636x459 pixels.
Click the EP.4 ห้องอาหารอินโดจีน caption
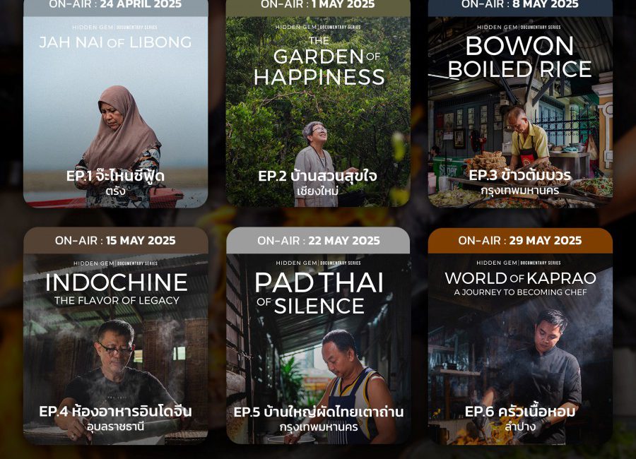tap(116, 412)
